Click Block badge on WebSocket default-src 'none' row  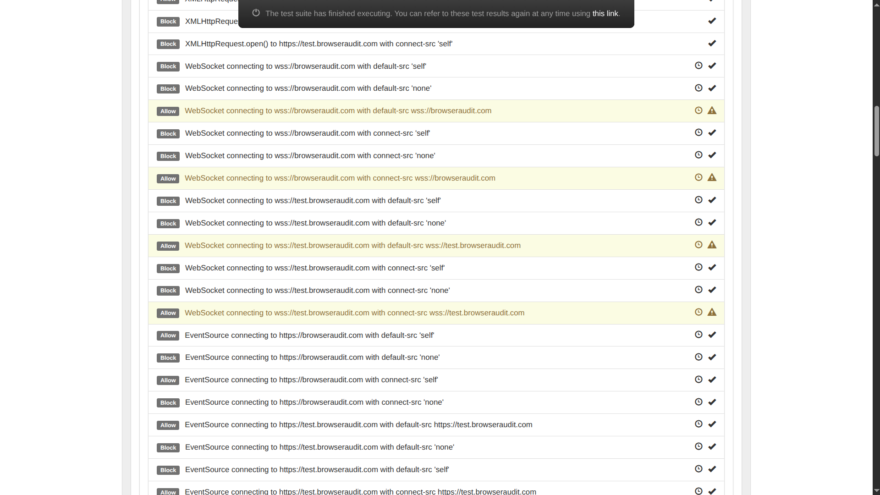point(168,89)
